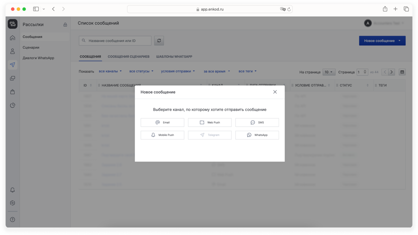
Task: Open Сценарии in the sidebar menu
Action: point(31,47)
